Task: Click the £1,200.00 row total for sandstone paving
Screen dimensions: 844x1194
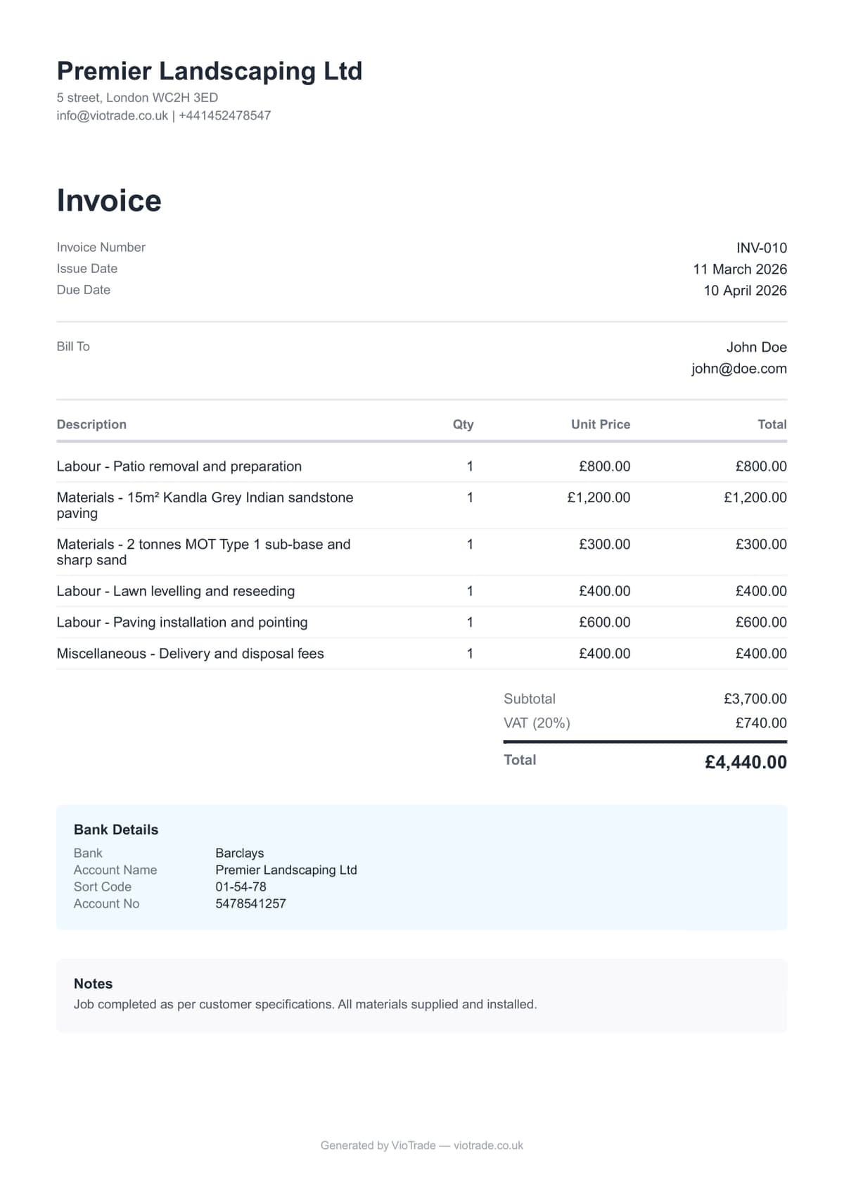Action: 755,497
